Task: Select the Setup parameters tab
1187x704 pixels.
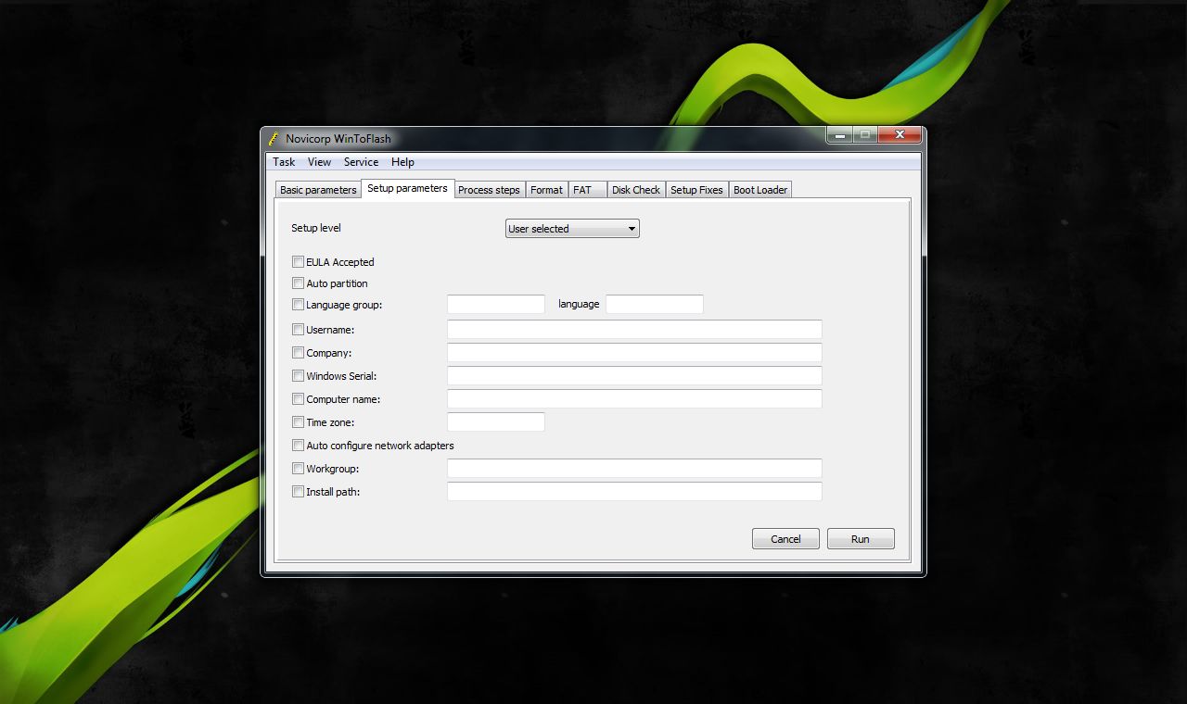Action: (x=407, y=188)
